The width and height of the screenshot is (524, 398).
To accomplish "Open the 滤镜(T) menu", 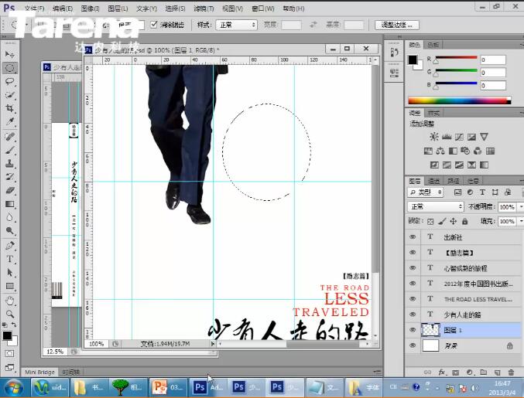I will point(204,9).
